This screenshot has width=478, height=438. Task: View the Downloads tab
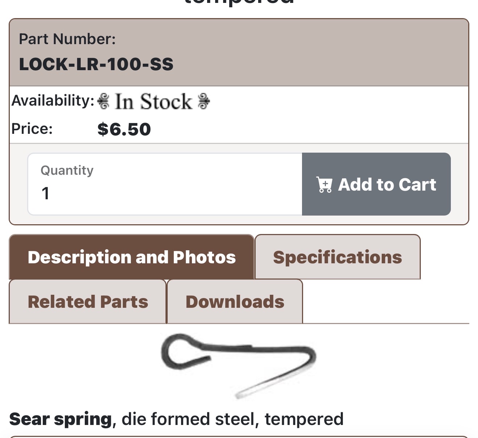(235, 302)
